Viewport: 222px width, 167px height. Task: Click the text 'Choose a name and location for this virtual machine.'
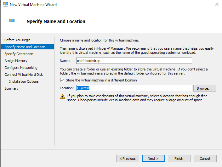coord(99,40)
